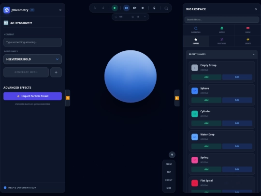Edit the Empty Group preset

point(237,77)
